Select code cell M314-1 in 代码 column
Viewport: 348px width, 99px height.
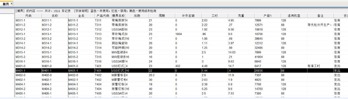pos(28,43)
